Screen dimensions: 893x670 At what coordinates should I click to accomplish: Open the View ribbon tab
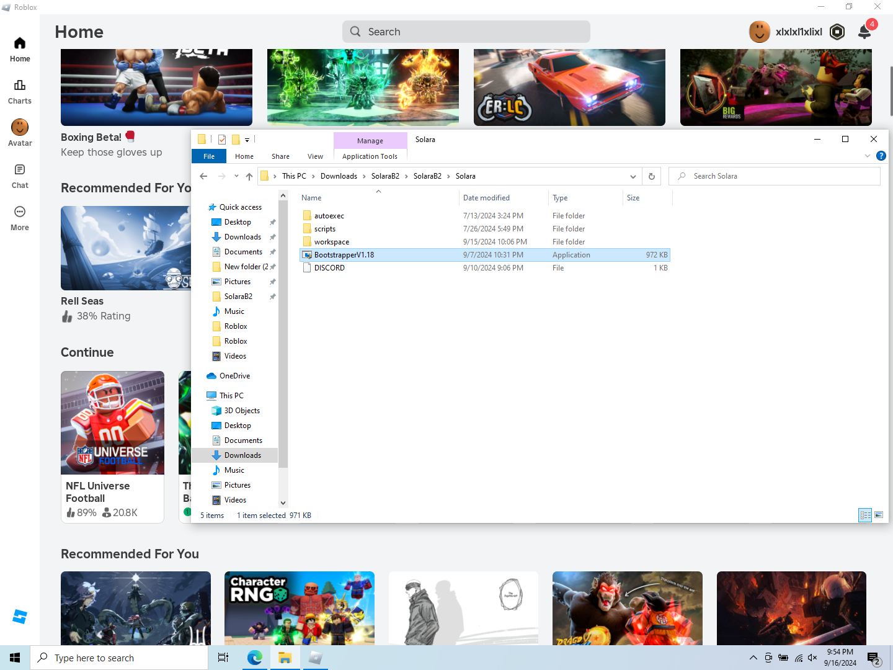pyautogui.click(x=315, y=156)
